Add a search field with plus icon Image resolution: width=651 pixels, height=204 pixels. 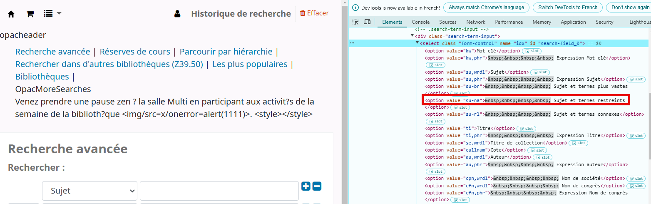[x=306, y=187]
